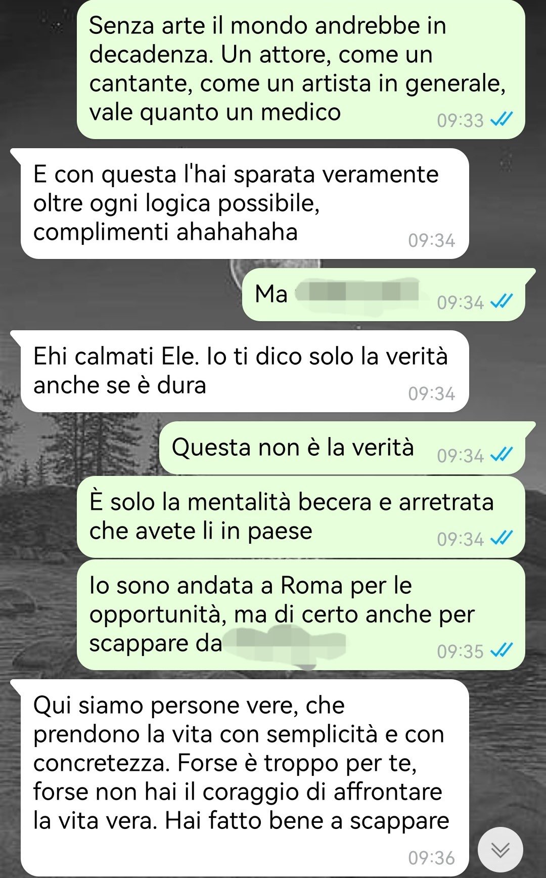Click the read receipt ticks at 09:33
Image resolution: width=546 pixels, height=878 pixels.
coord(502,119)
